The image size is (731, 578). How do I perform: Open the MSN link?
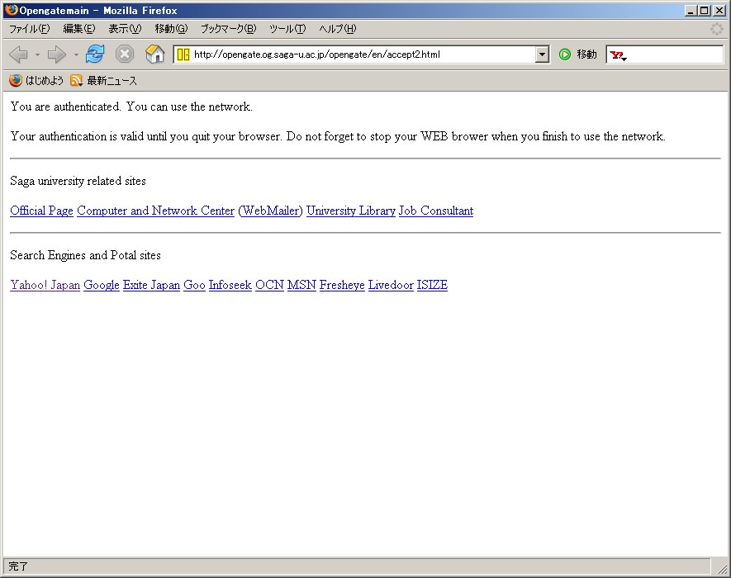301,285
